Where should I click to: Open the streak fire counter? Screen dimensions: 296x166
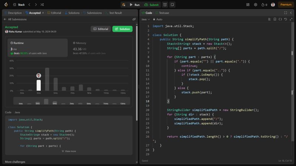point(264,5)
